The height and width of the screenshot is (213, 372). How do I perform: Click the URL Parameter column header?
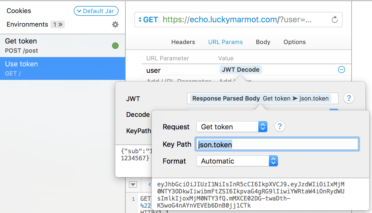[x=168, y=58]
